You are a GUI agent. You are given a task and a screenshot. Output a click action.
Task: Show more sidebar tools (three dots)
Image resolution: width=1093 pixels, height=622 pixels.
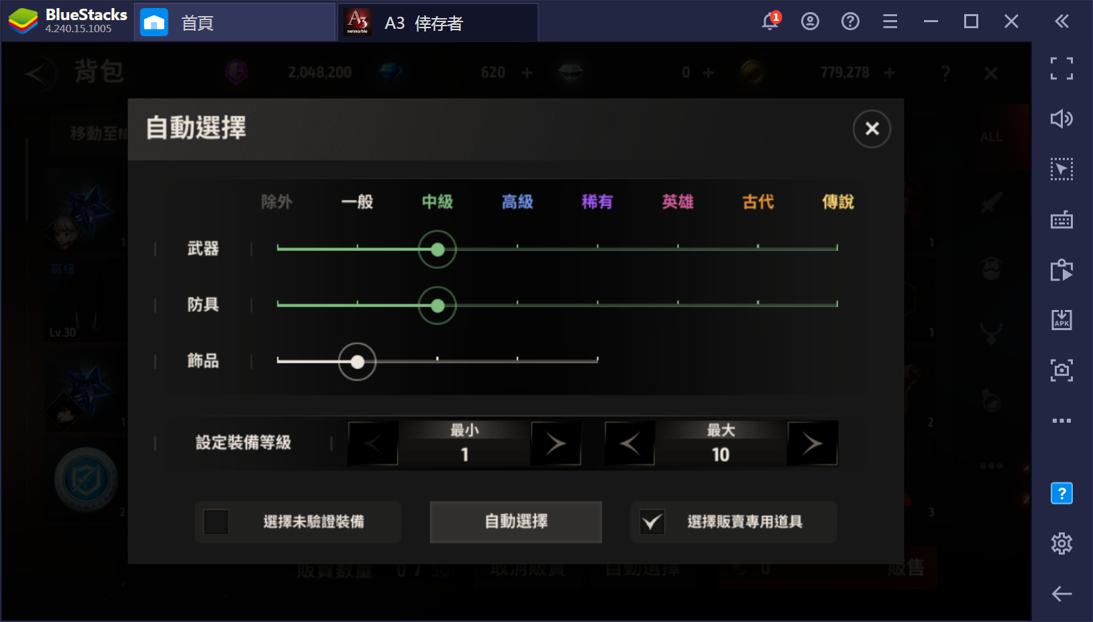coord(1061,421)
